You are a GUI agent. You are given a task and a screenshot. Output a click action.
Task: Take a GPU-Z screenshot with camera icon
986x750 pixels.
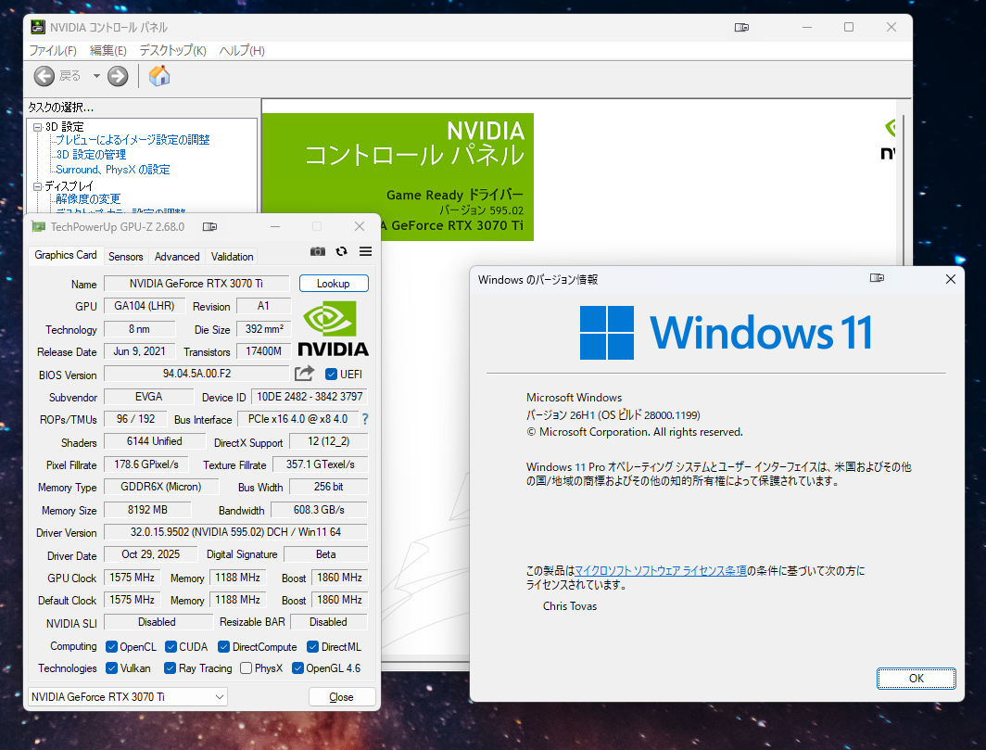(x=318, y=251)
